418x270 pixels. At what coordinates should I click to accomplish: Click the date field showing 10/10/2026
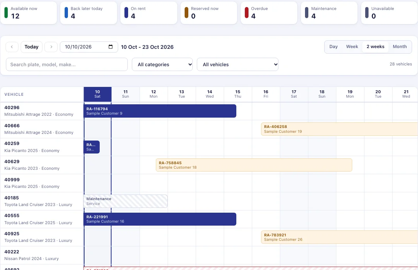pos(89,47)
